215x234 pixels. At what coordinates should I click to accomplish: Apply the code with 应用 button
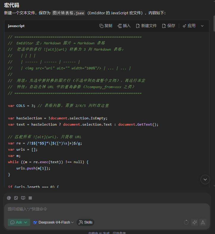coord(189,26)
